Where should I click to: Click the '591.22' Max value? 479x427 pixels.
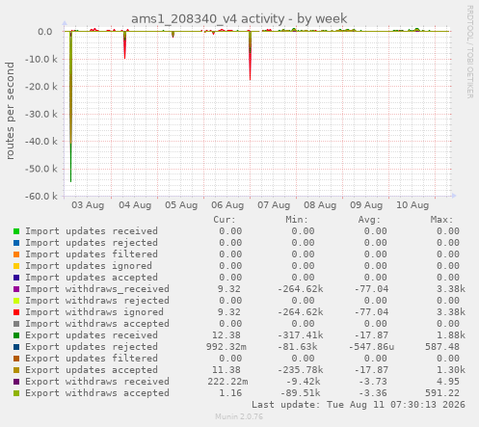pyautogui.click(x=442, y=393)
